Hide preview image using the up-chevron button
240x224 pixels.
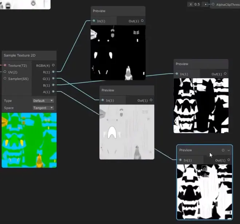[x=204, y=168]
